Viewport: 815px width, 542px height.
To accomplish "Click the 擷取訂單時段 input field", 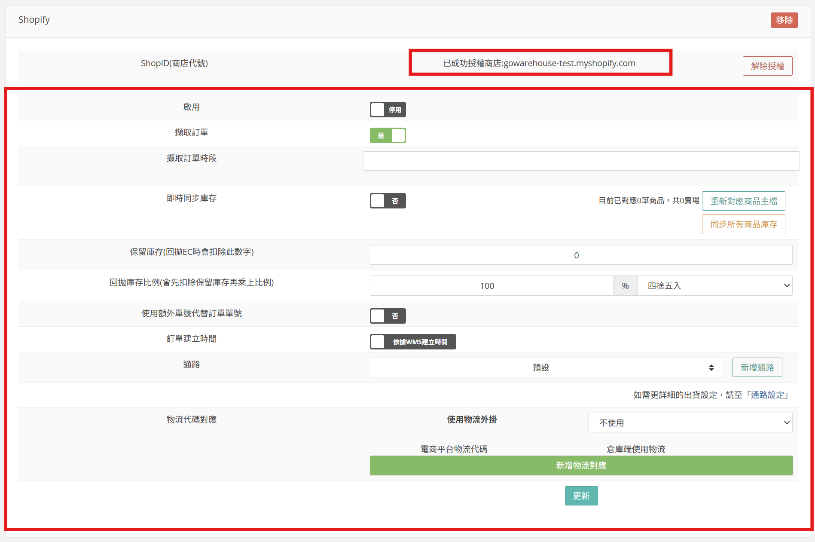I will [581, 161].
